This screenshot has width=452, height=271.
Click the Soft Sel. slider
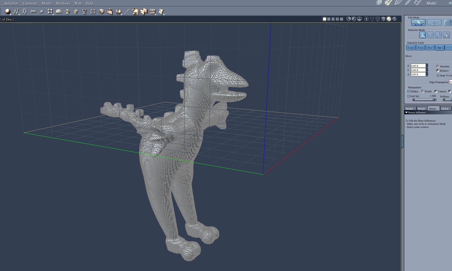424,99
